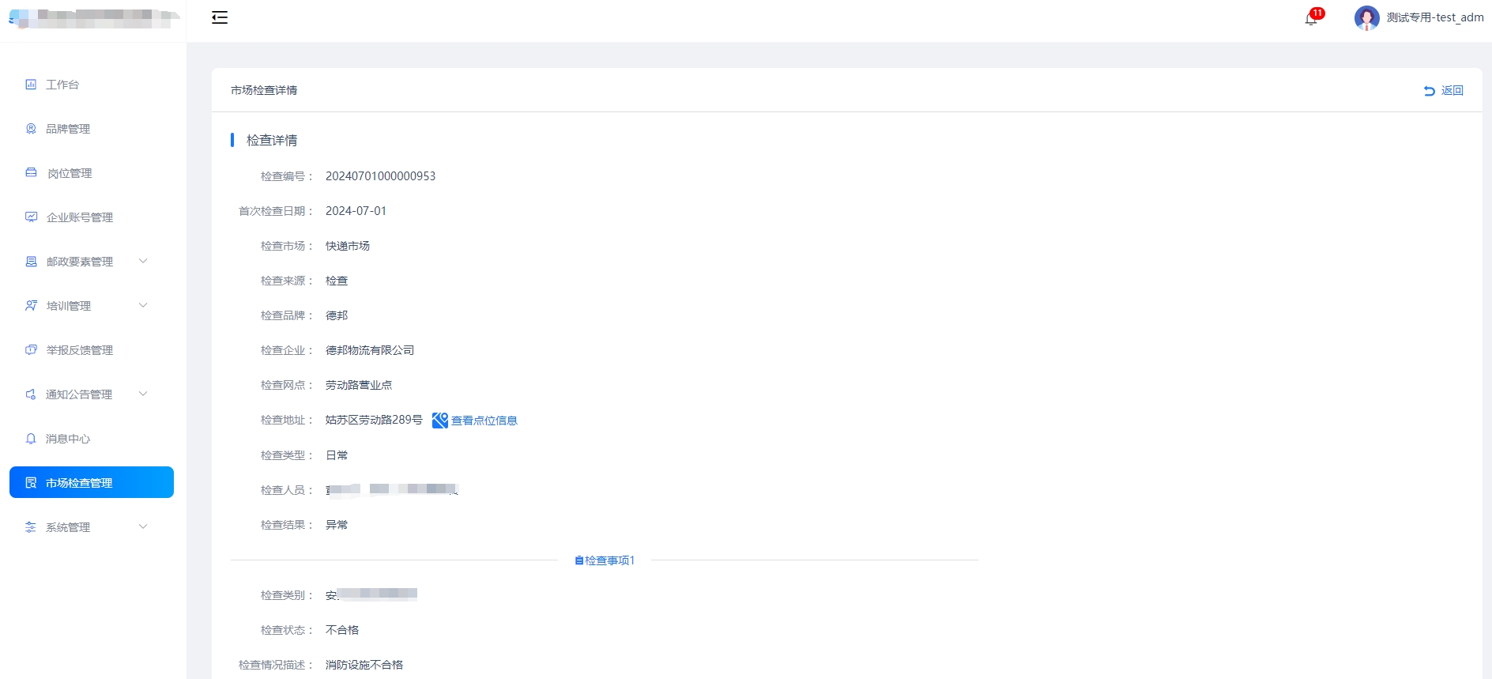
Task: Click the 日常 inspection type value
Action: (x=337, y=455)
